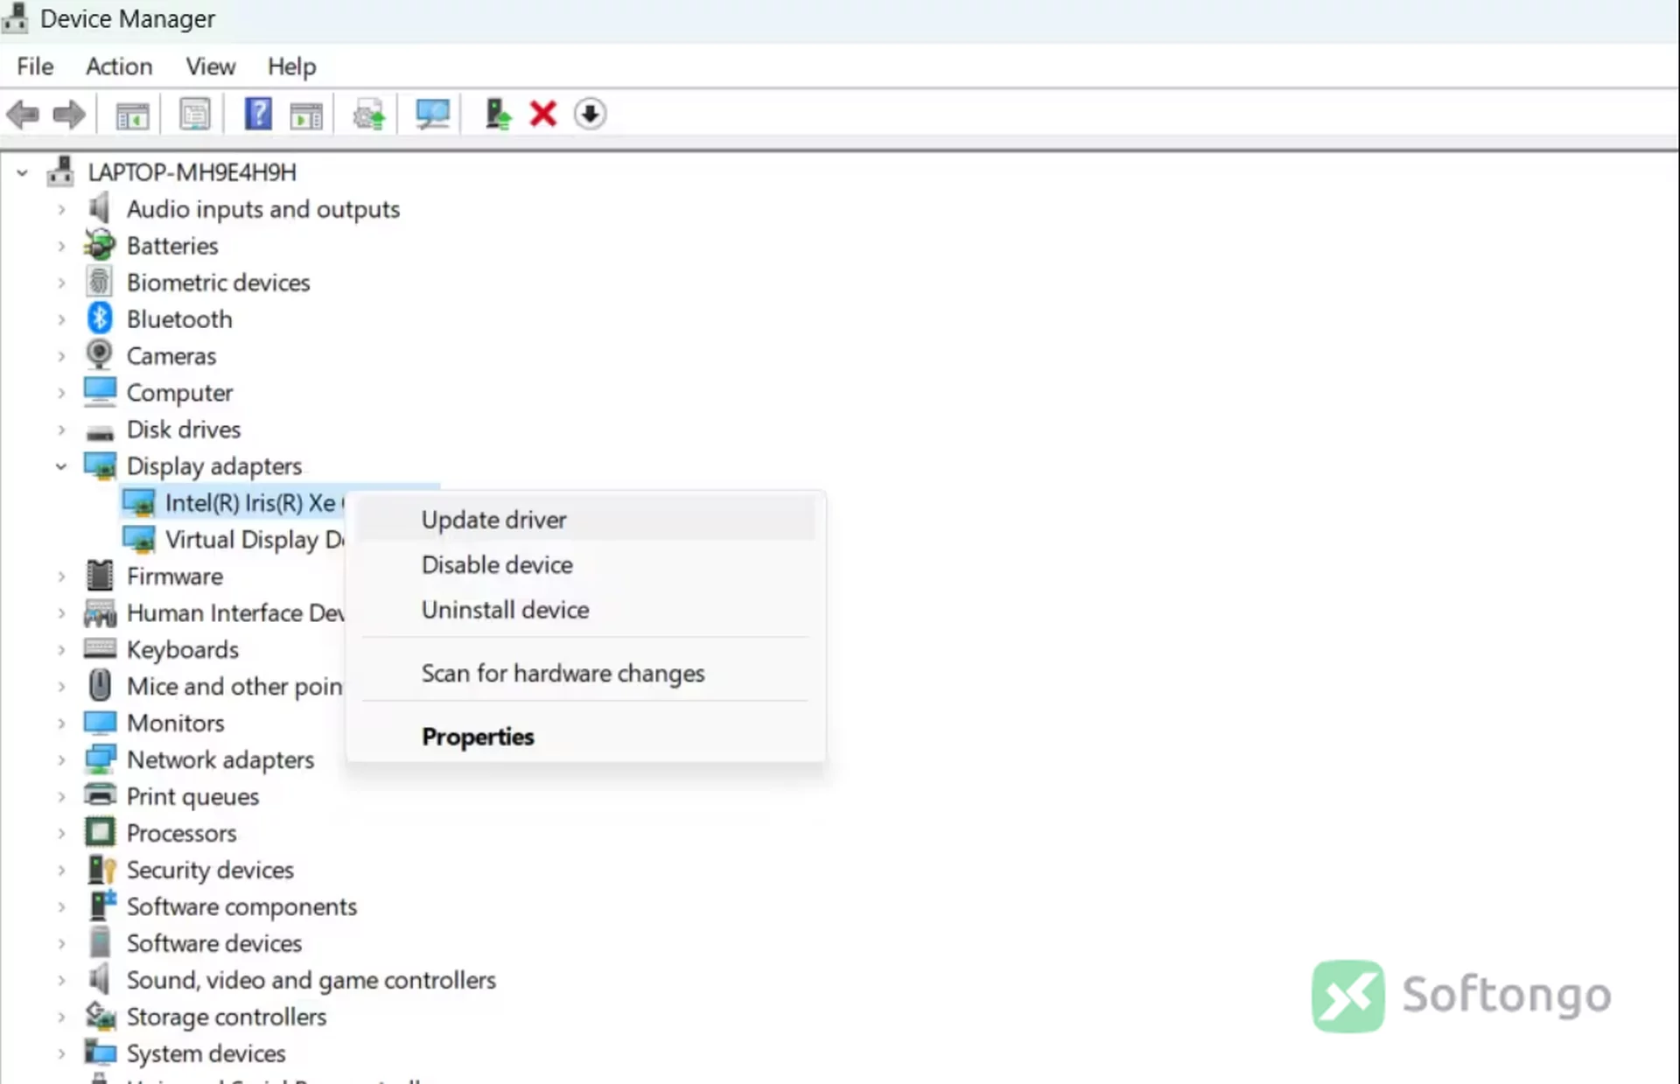
Task: Expand the Disk drives chevron
Action: click(x=61, y=430)
